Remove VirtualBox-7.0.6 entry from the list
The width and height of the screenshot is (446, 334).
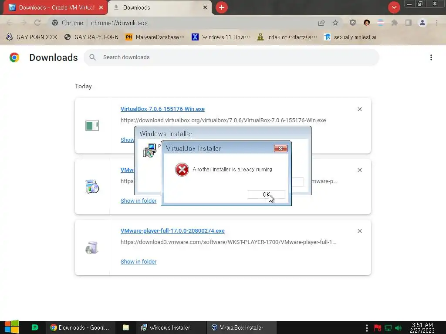point(359,109)
